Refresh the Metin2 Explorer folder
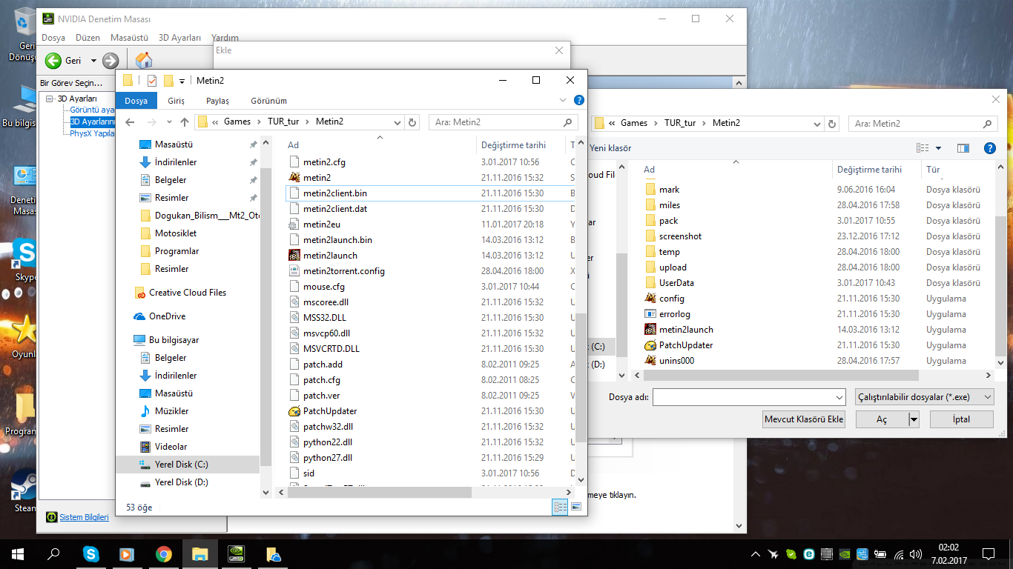The image size is (1013, 569). (413, 122)
